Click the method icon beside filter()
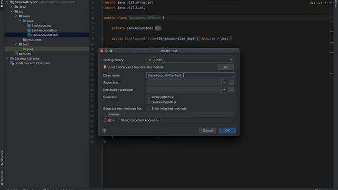The image size is (338, 190). point(110,120)
